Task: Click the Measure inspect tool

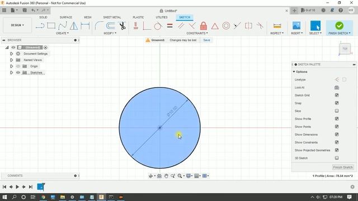Action: (277, 26)
